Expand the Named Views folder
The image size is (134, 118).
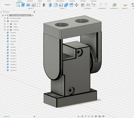tap(5, 21)
